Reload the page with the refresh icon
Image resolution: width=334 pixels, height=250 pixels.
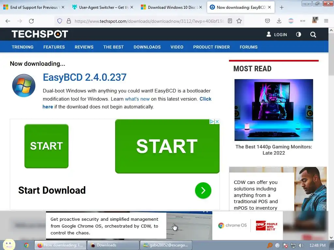click(31, 21)
